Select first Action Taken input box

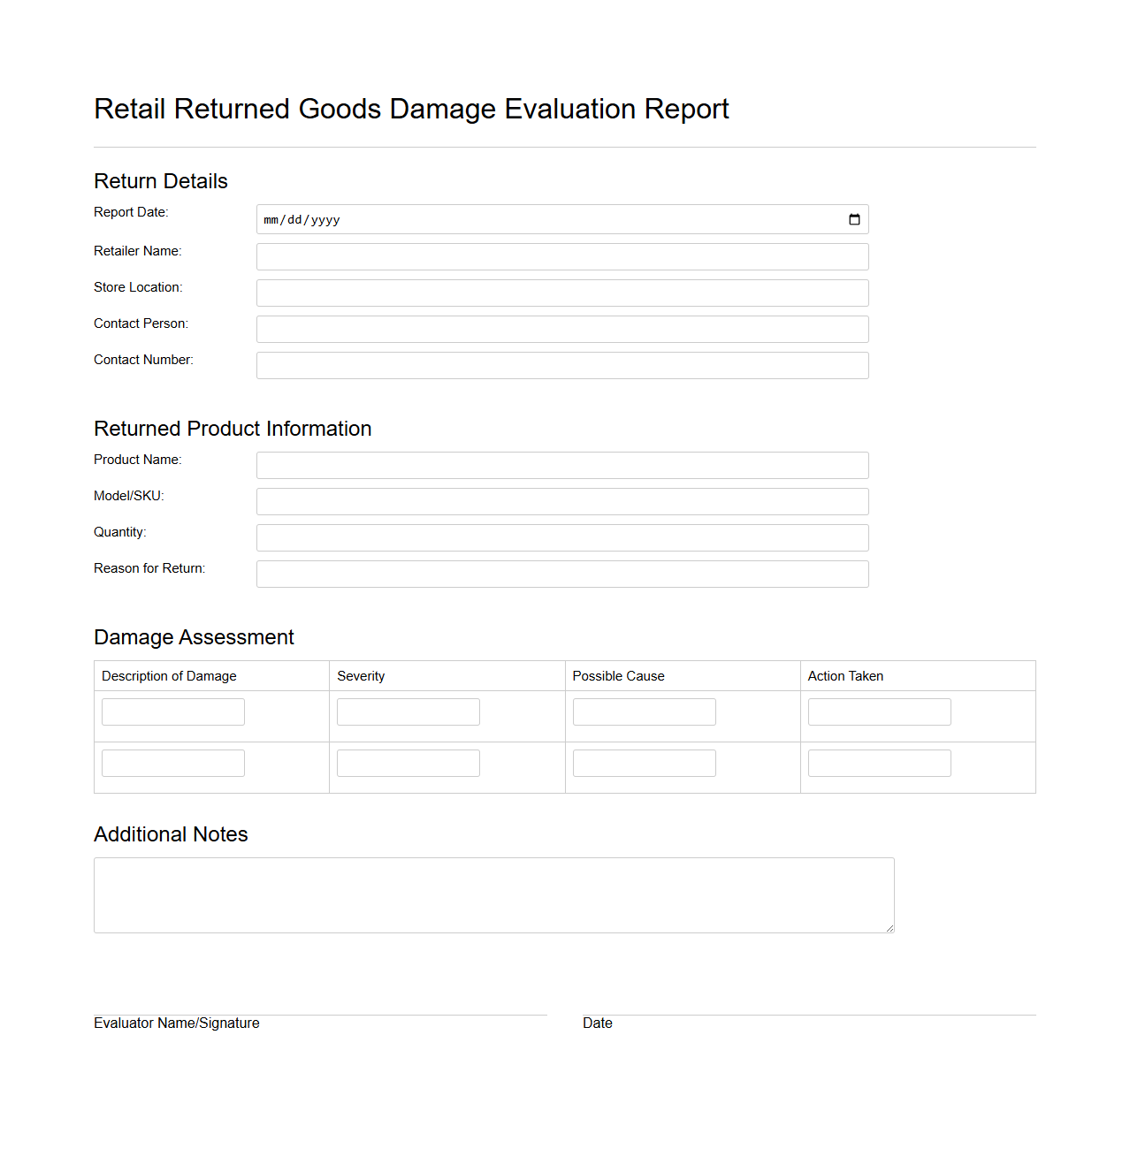coord(879,711)
